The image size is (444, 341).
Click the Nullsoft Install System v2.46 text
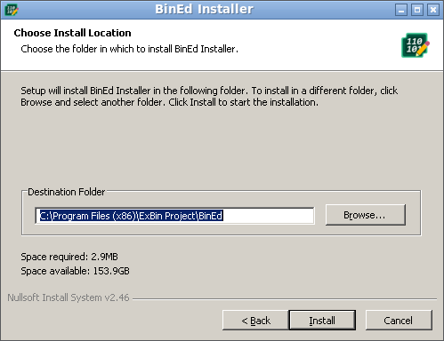(69, 297)
